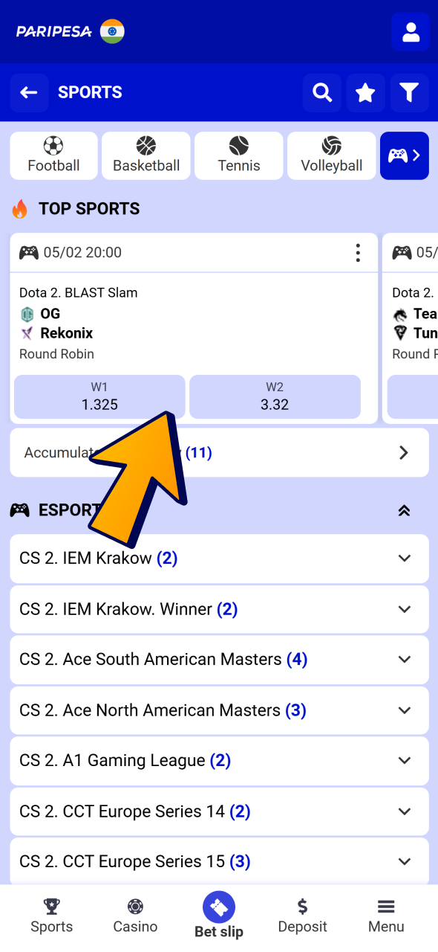Collapse the ESPORTS section chevron

(x=404, y=510)
